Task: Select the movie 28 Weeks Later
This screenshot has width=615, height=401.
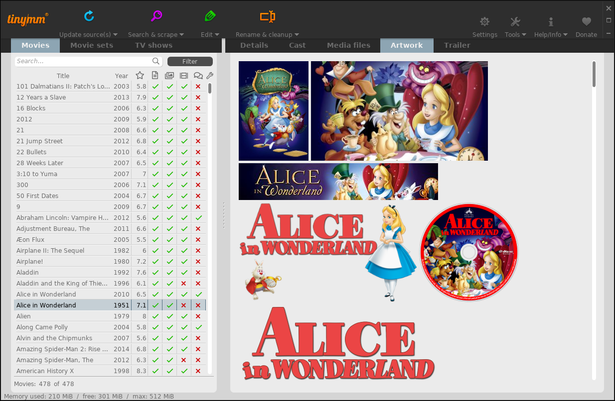Action: click(110, 163)
